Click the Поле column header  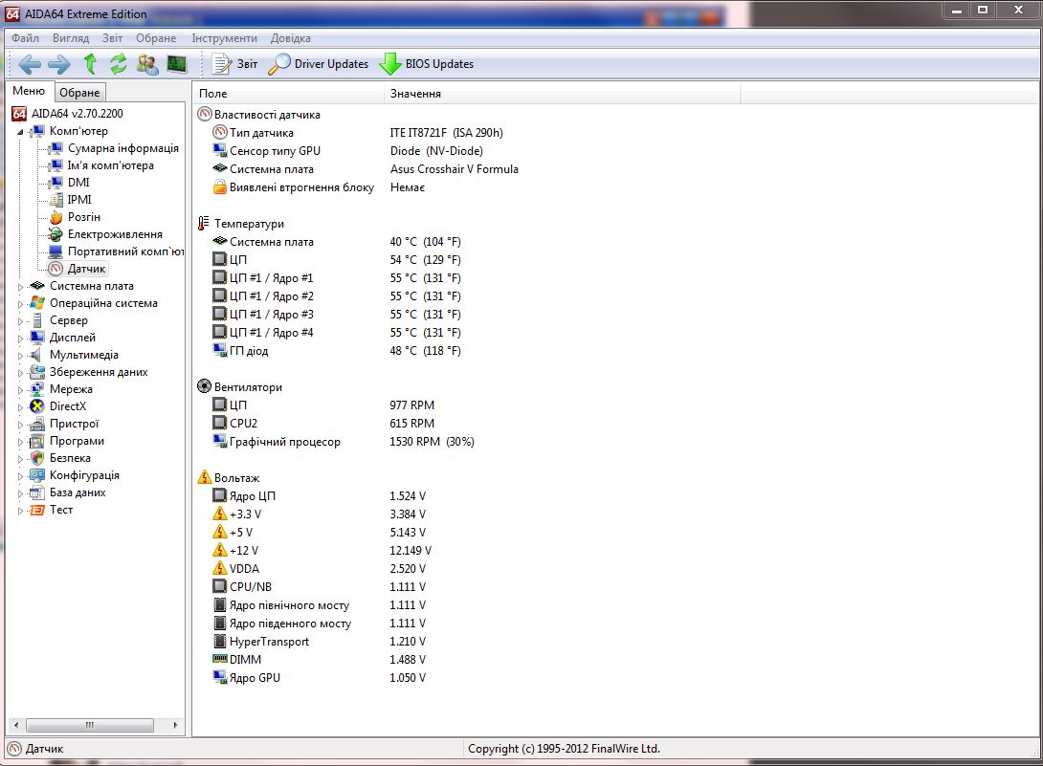(288, 94)
